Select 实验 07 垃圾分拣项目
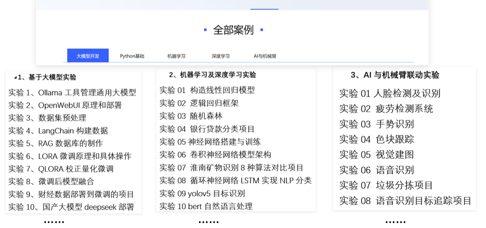 pyautogui.click(x=386, y=185)
